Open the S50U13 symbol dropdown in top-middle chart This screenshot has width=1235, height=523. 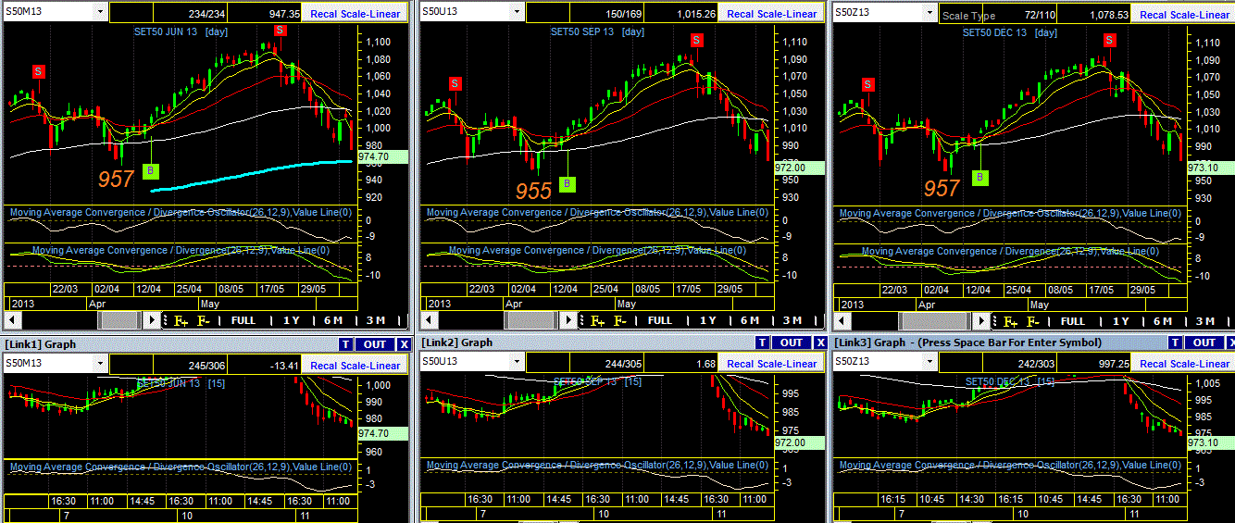tap(516, 13)
